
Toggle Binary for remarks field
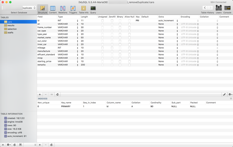pyautogui.click(x=120, y=65)
